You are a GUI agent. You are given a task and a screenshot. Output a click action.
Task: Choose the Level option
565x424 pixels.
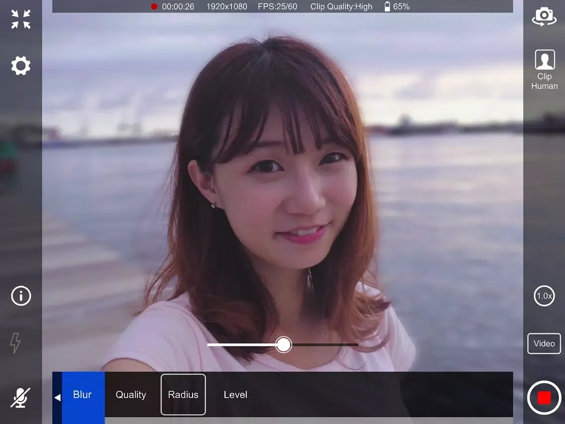click(235, 395)
